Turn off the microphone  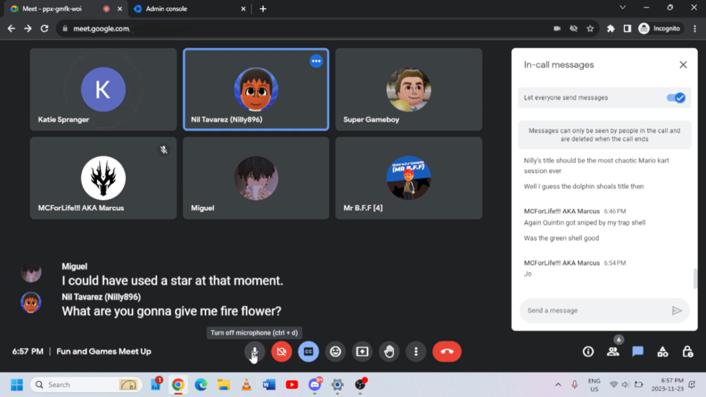coord(254,352)
